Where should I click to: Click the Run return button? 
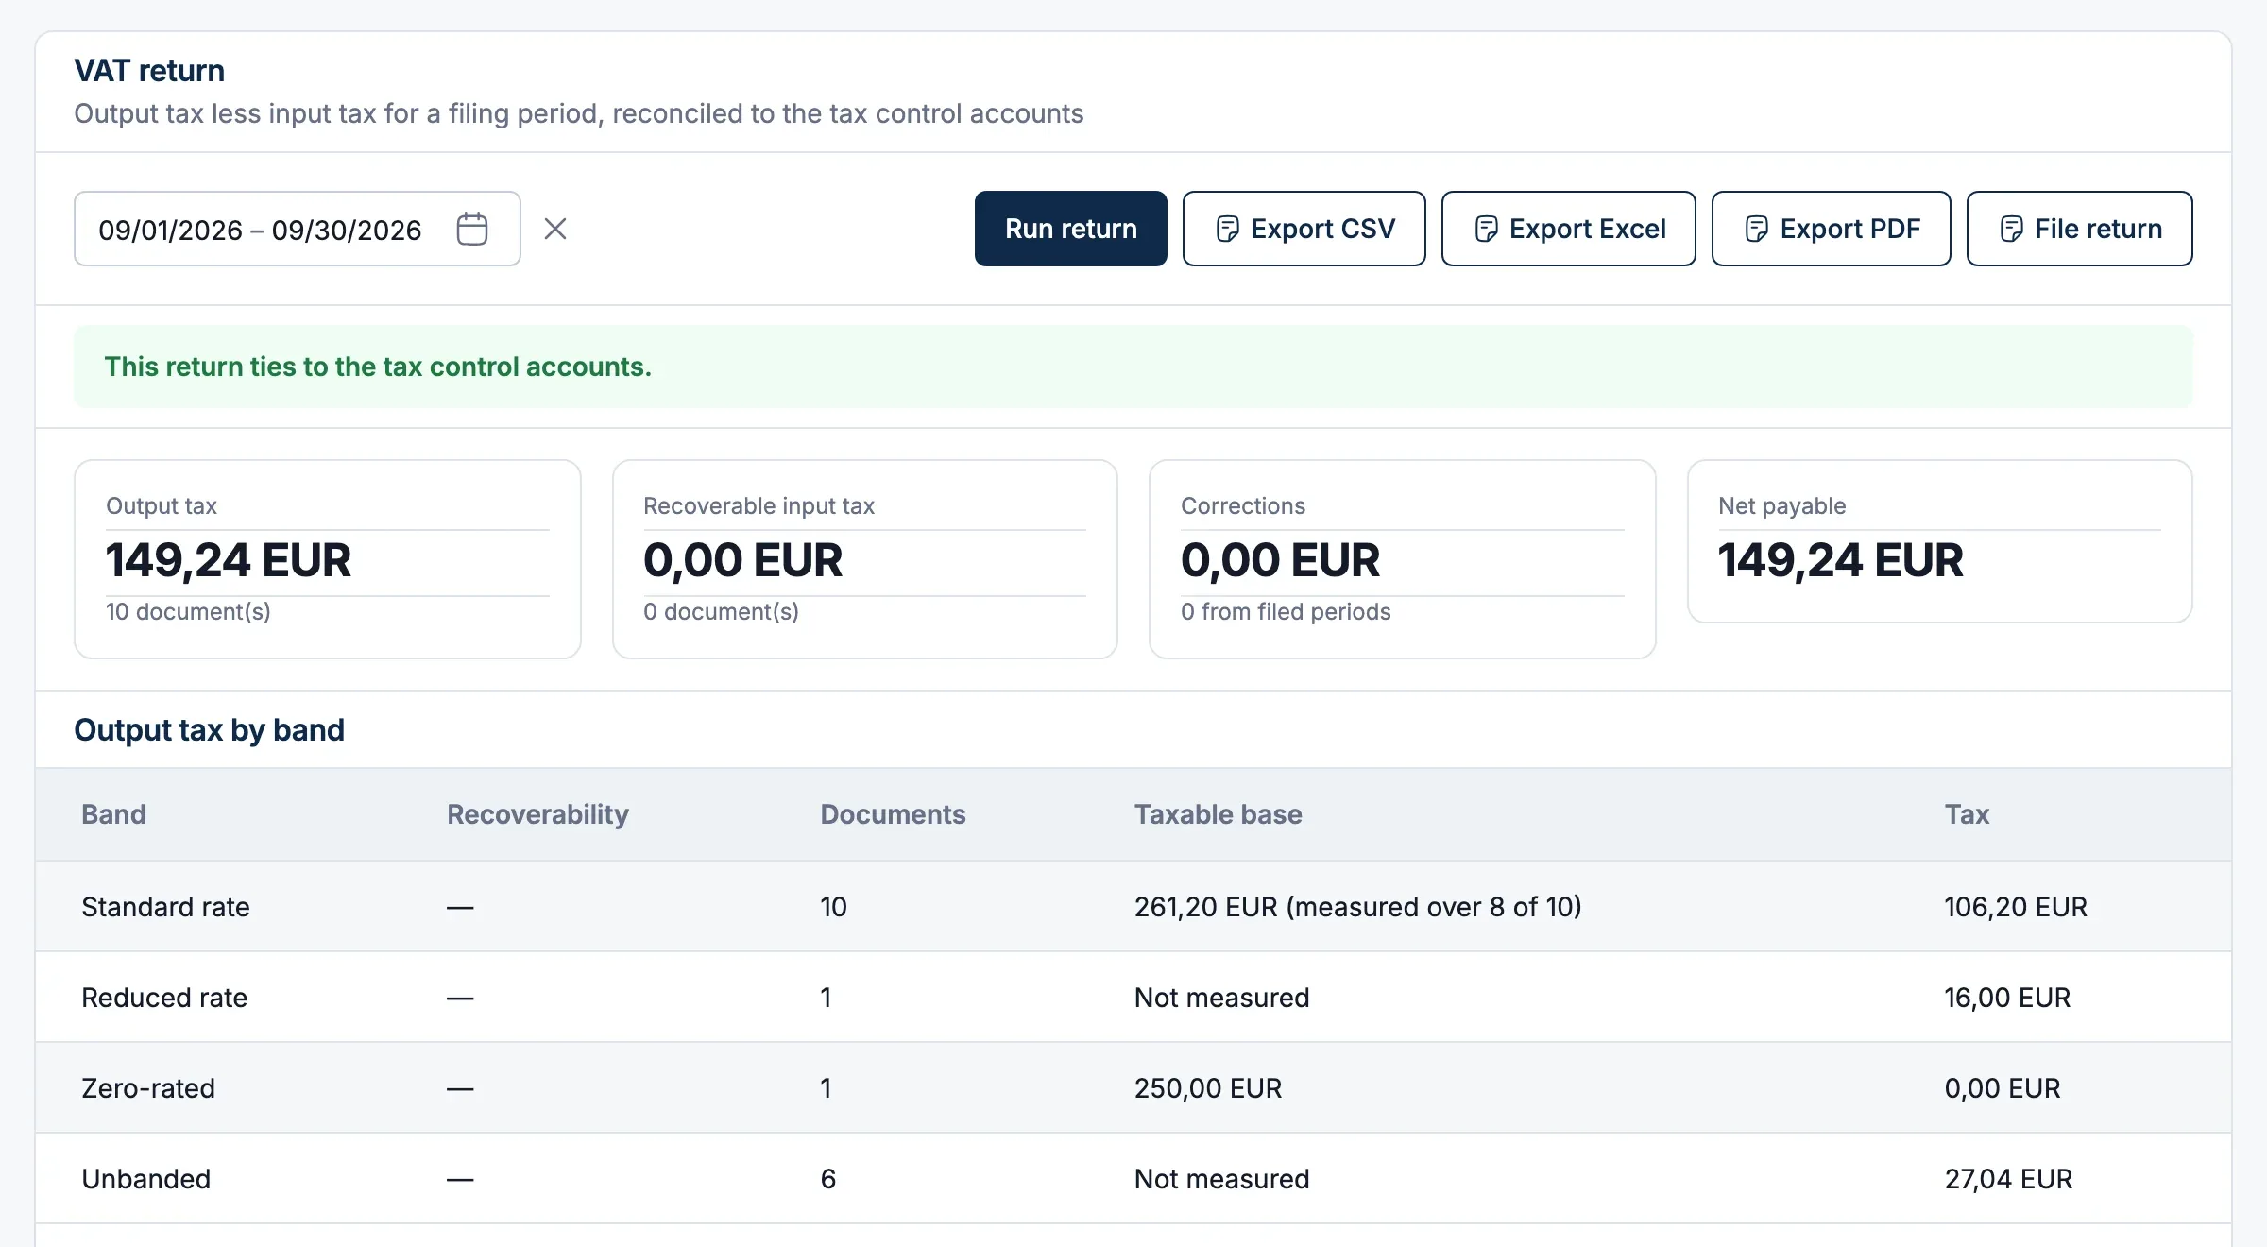coord(1070,229)
